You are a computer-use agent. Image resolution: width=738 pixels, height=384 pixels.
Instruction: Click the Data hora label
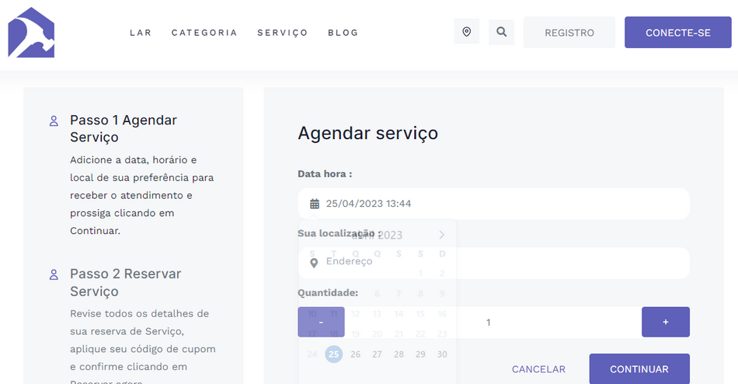(x=325, y=174)
